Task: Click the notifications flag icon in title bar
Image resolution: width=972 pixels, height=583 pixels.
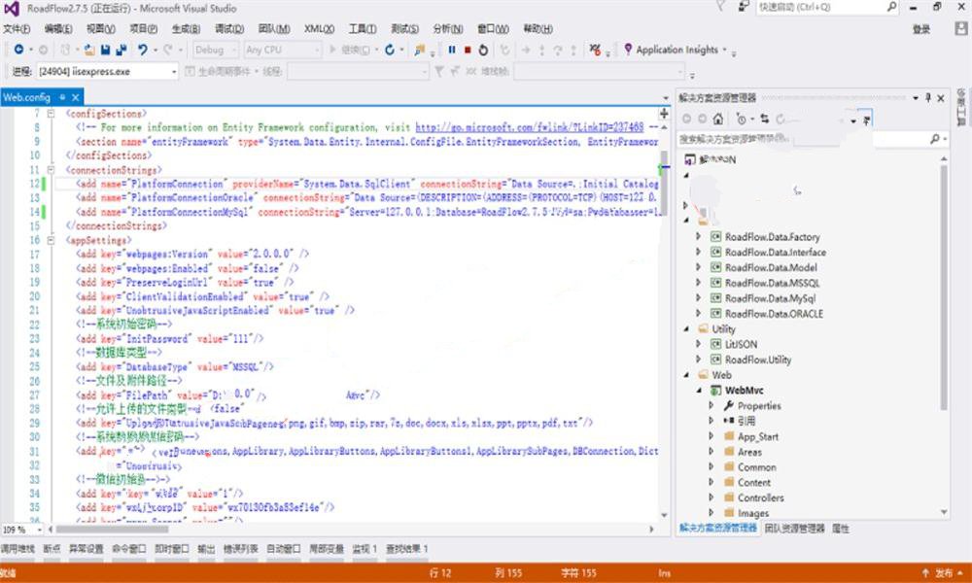Action: click(720, 7)
